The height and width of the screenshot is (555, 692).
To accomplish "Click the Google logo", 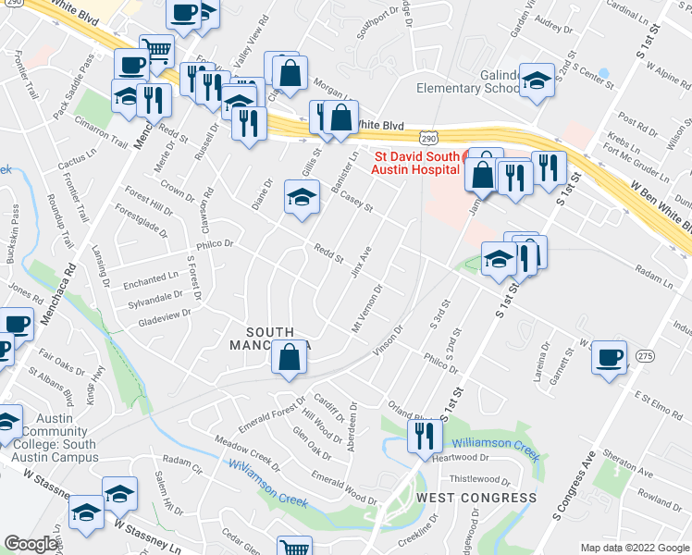I will 31,544.
